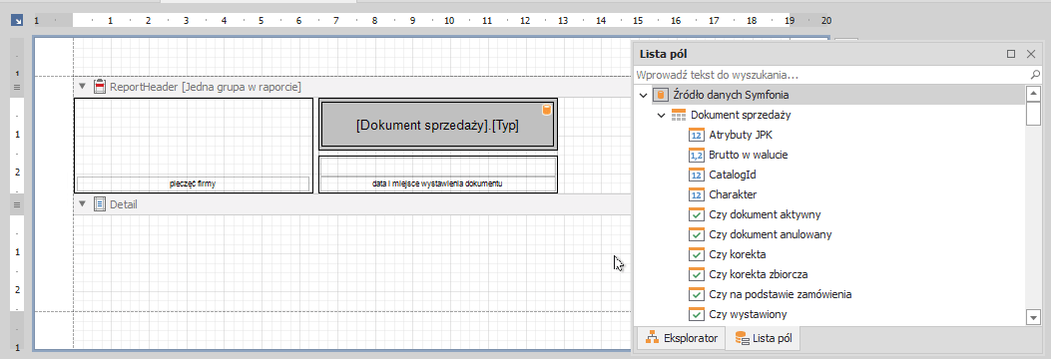
Task: Click the blue corner arrow beside ruler
Action: pos(17,21)
